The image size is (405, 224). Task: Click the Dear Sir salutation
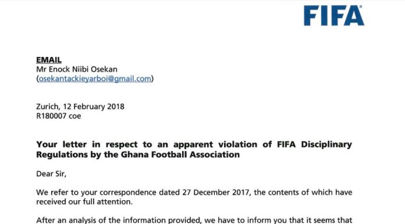click(51, 174)
